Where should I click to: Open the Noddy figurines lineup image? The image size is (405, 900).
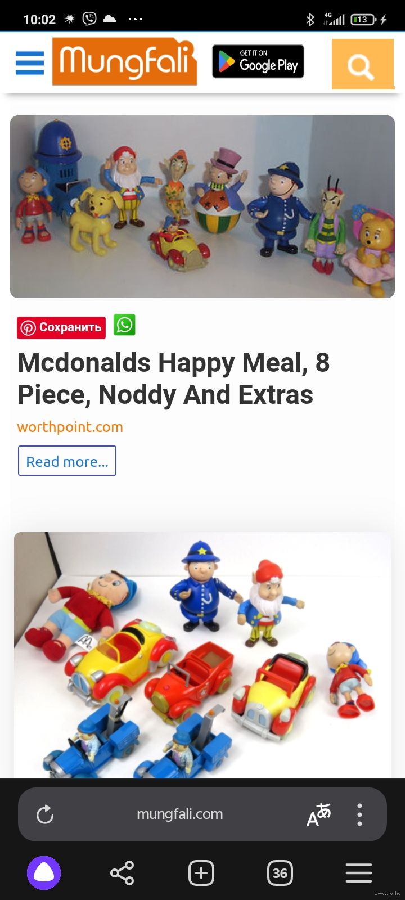pos(202,206)
